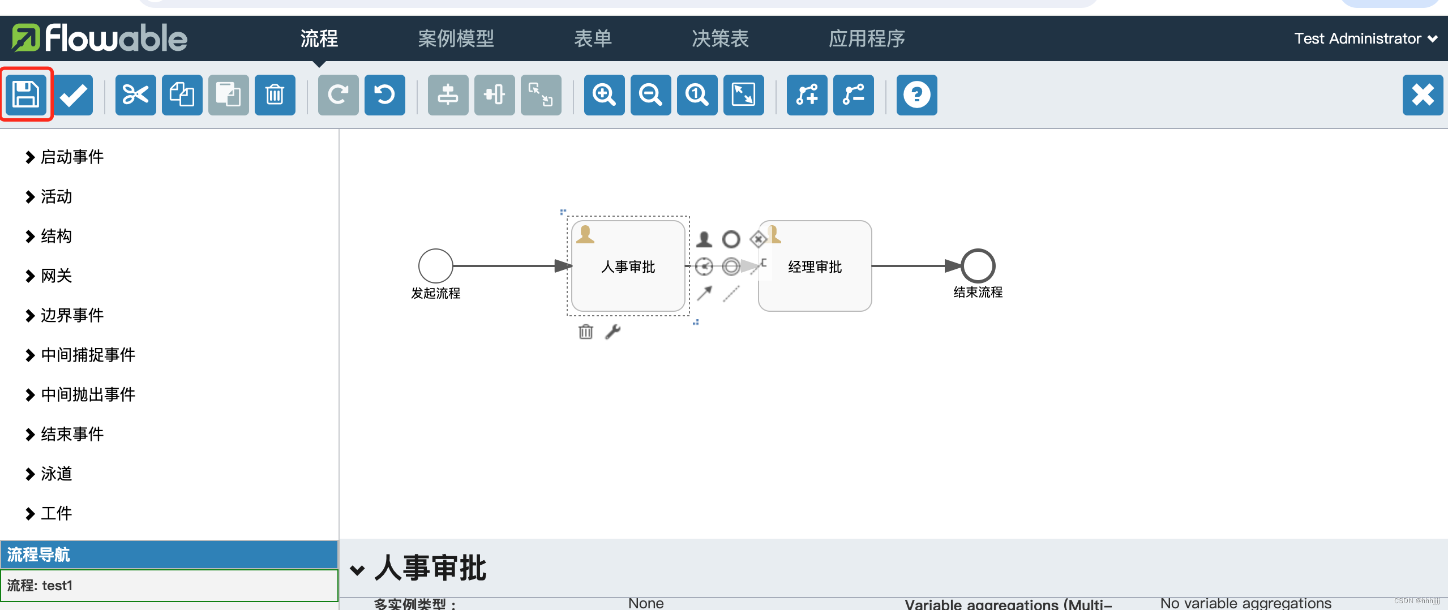This screenshot has width=1448, height=610.
Task: Switch to the 案例模型 tab
Action: click(456, 38)
